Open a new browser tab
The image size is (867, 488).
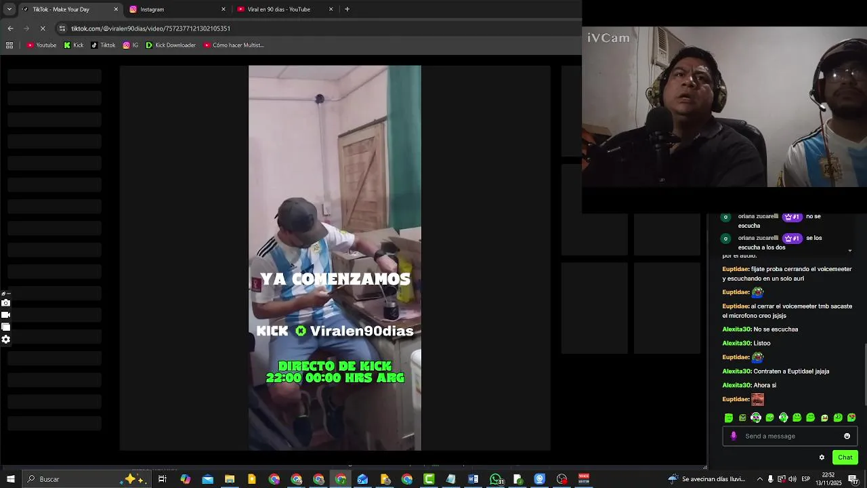point(347,9)
